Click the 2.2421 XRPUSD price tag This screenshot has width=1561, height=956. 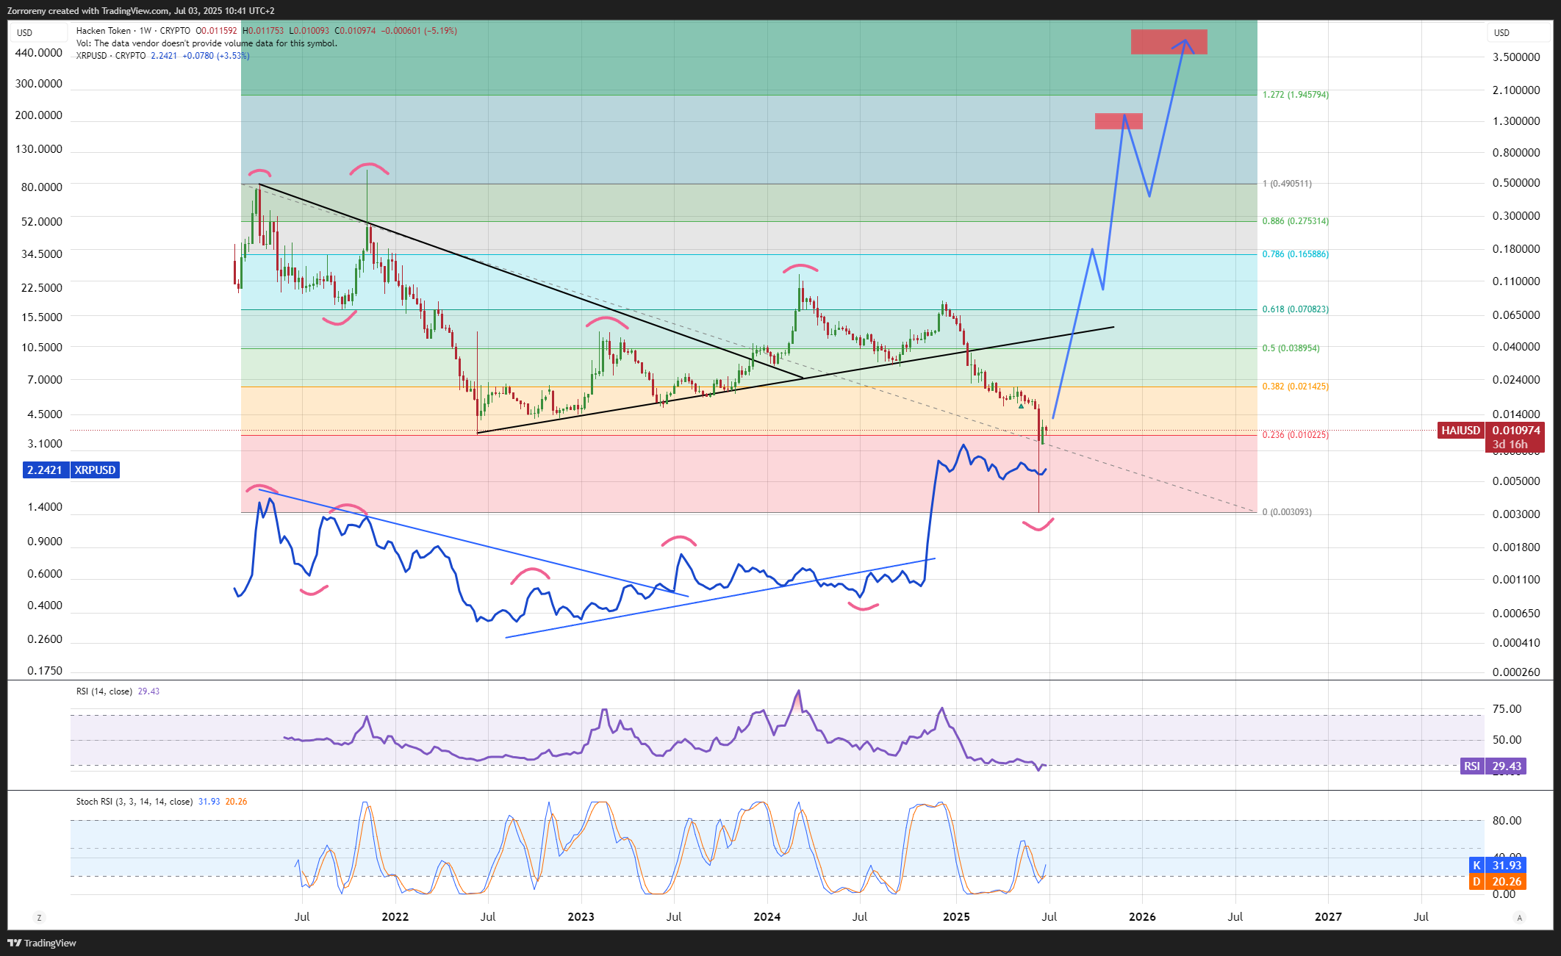pyautogui.click(x=46, y=470)
